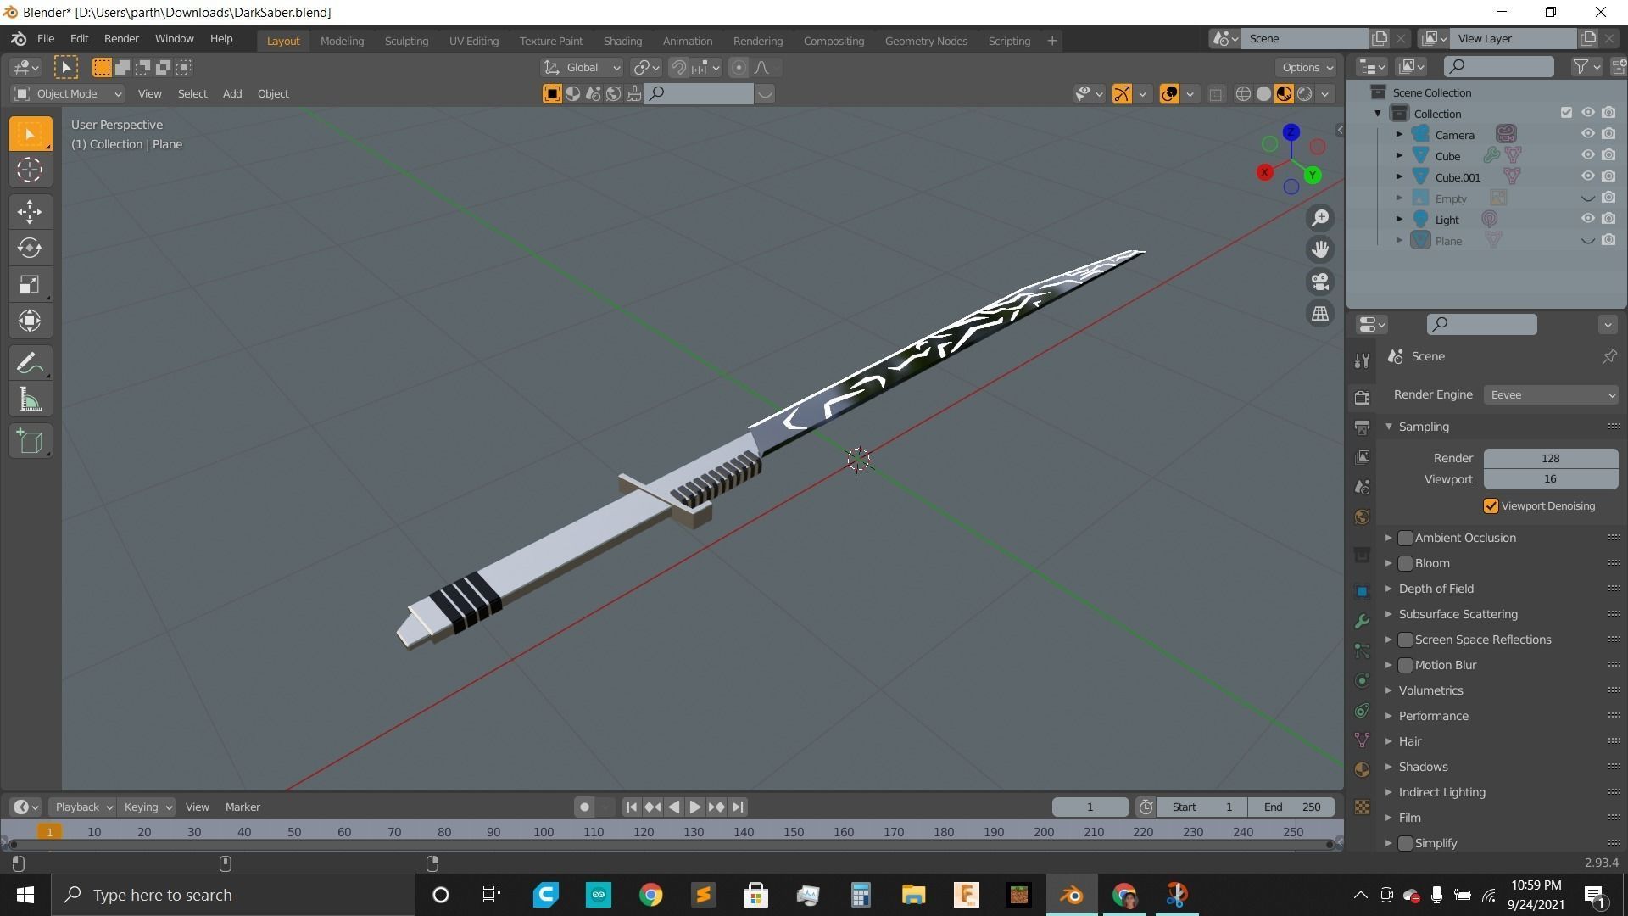The width and height of the screenshot is (1628, 916).
Task: Open the Keying popover
Action: pyautogui.click(x=147, y=807)
